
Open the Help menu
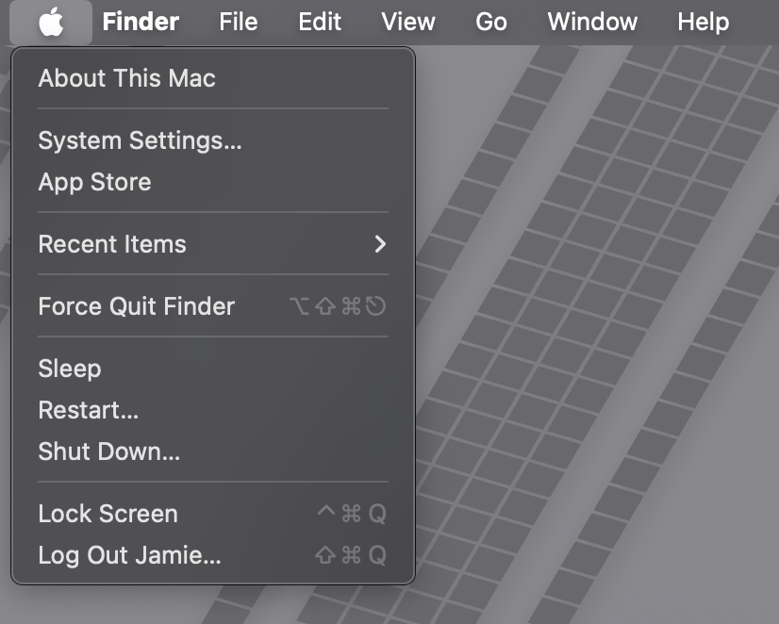(x=703, y=22)
